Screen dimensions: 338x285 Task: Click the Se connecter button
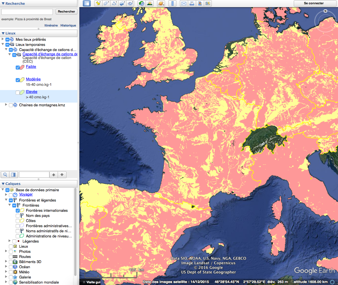click(314, 3)
